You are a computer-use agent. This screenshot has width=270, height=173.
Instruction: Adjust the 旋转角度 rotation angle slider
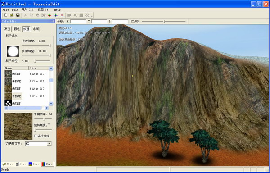point(43,130)
